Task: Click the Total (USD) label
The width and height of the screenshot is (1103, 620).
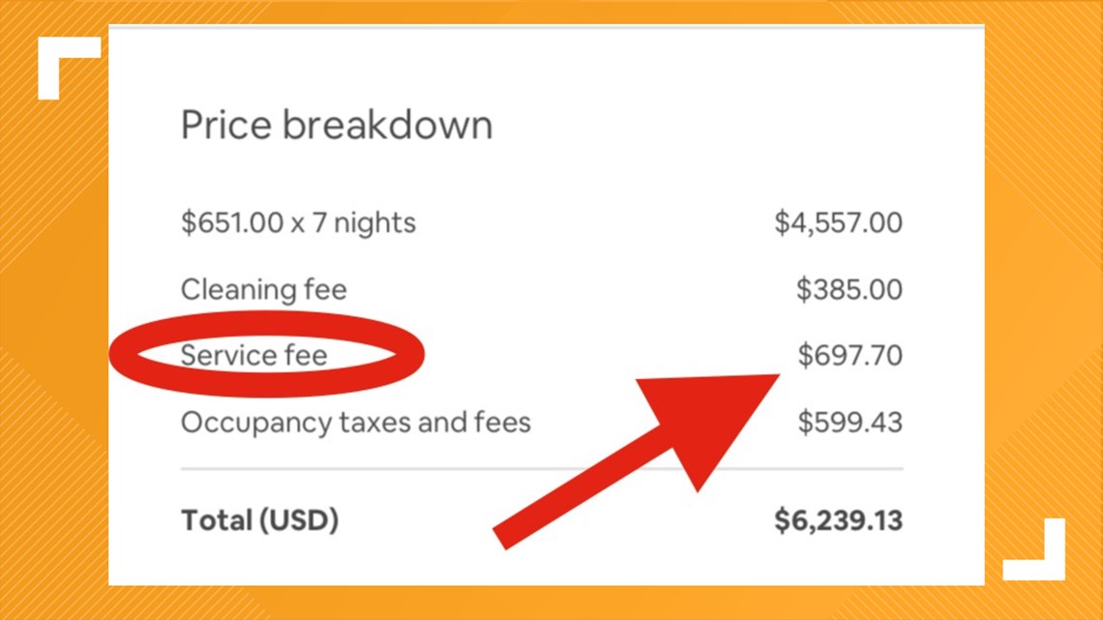Action: pyautogui.click(x=259, y=521)
